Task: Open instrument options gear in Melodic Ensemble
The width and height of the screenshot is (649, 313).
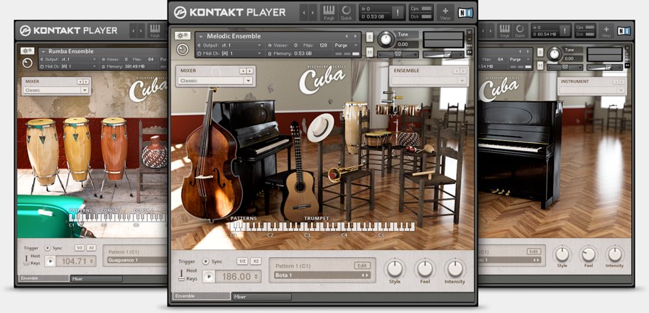Action: [x=182, y=36]
